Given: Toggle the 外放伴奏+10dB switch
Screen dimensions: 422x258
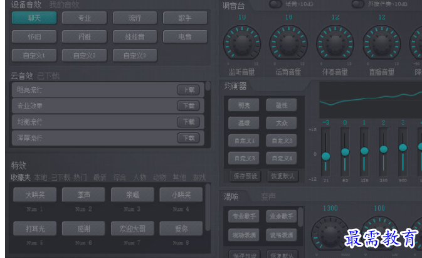Looking at the screenshot, I should click(358, 4).
